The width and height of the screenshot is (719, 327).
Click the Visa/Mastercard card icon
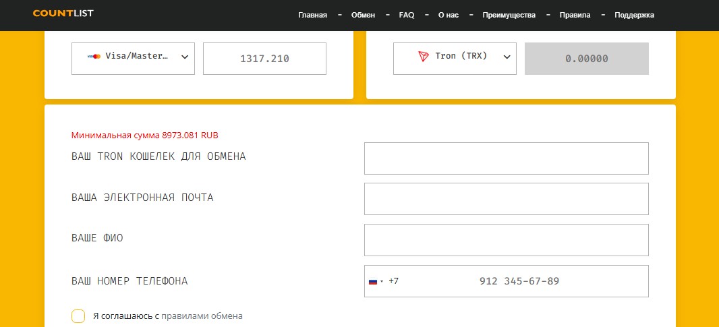tap(94, 57)
